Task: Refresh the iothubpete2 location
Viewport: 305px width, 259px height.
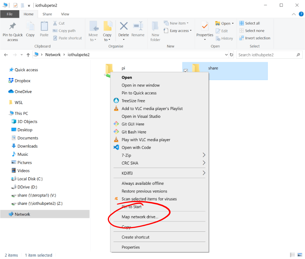Action: coord(231,55)
